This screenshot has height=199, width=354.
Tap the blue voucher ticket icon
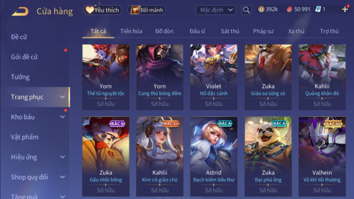pos(318,9)
